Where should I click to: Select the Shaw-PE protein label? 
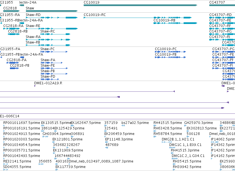[48, 66]
